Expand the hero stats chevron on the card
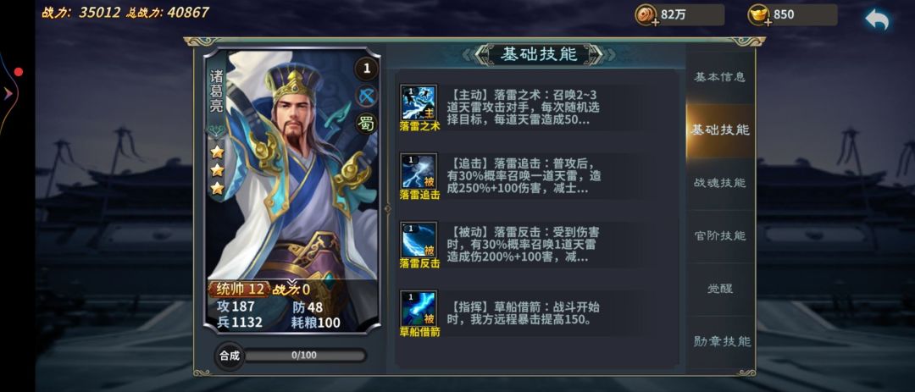Image resolution: width=915 pixels, height=392 pixels. coord(291,282)
